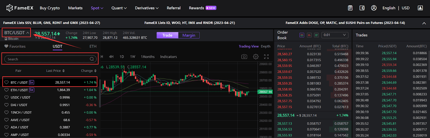
Task: Click the search magnifier icon in pair search
Action: [92, 59]
